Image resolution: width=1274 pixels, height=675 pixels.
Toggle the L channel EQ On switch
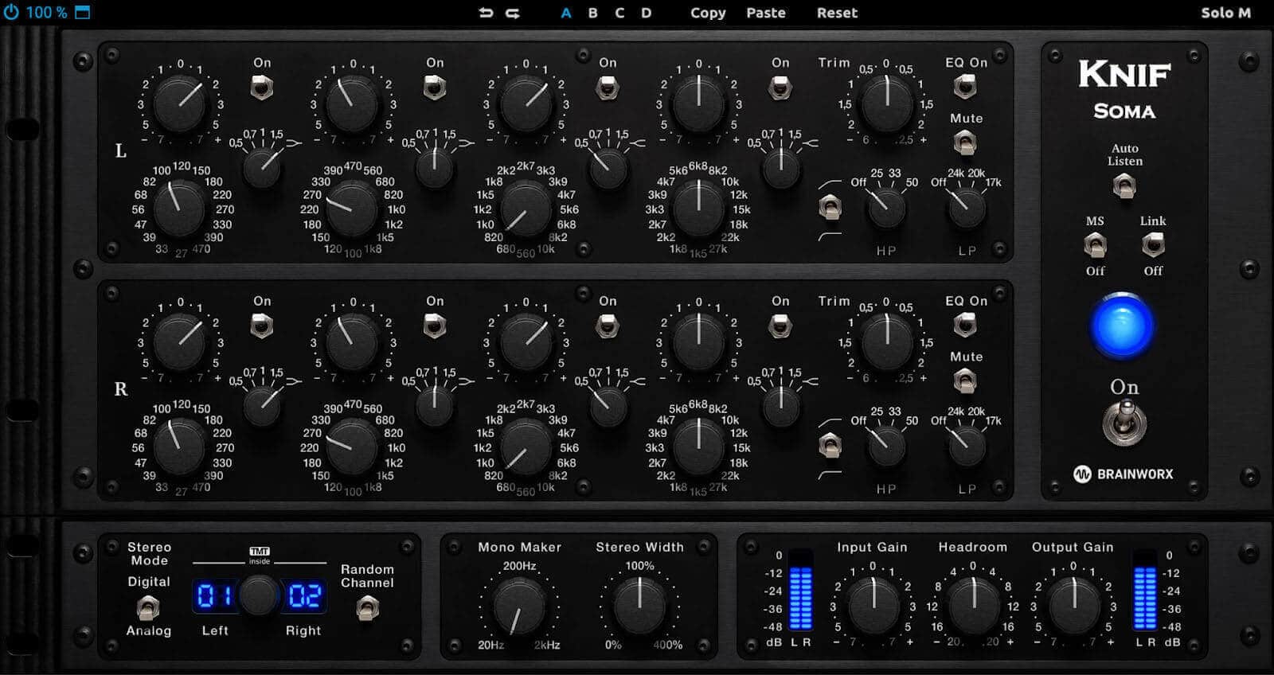tap(965, 86)
